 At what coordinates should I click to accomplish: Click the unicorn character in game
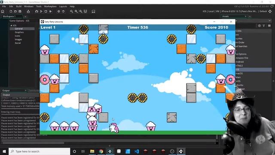tap(114, 128)
